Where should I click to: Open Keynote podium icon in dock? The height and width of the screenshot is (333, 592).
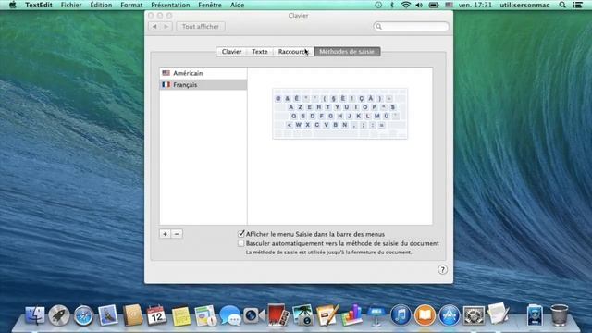pyautogui.click(x=376, y=315)
